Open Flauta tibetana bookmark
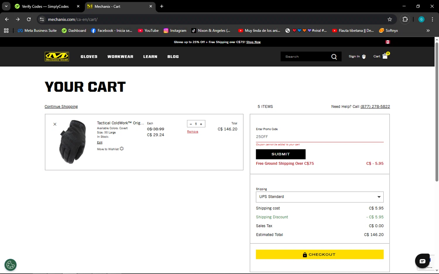This screenshot has height=274, width=439. tap(353, 30)
